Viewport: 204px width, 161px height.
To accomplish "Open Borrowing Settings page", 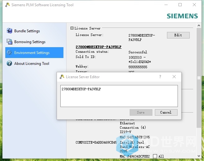I will [34, 42].
